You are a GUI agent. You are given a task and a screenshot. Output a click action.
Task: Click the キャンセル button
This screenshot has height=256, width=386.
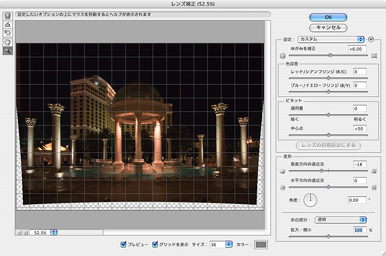click(x=328, y=27)
